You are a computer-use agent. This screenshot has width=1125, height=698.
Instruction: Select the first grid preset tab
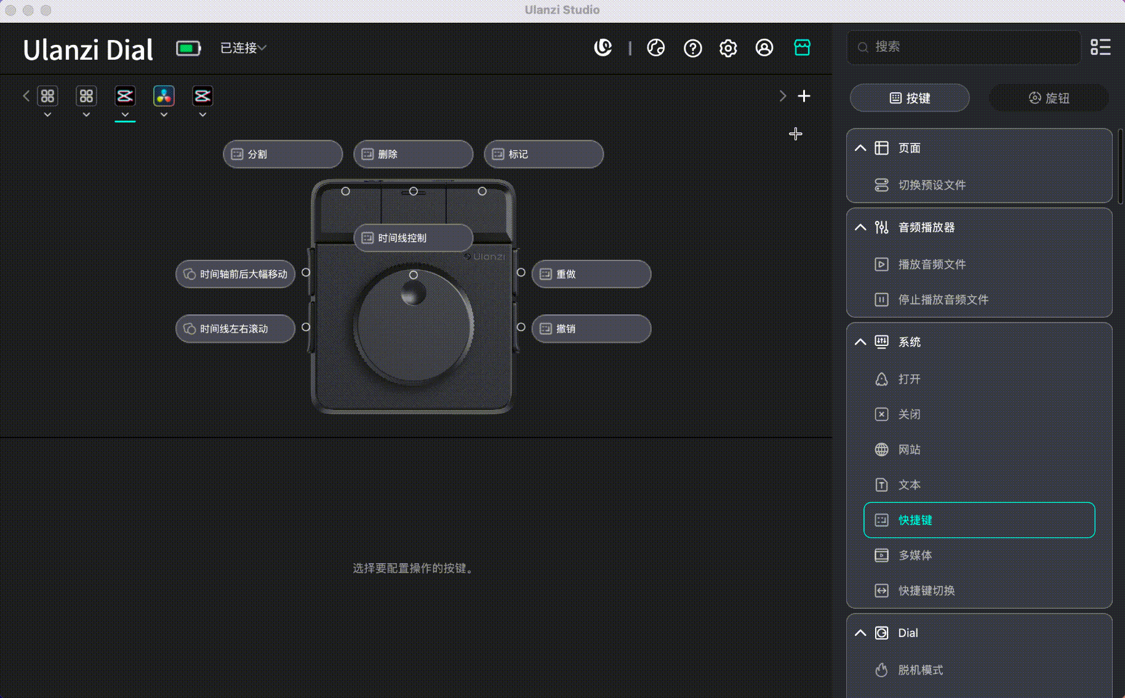(47, 96)
